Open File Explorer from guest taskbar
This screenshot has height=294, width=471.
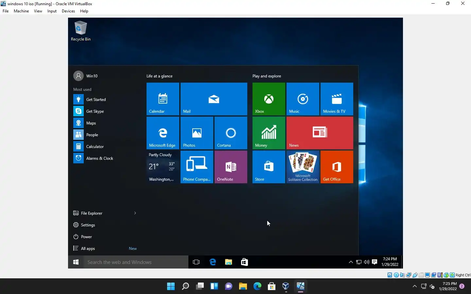click(x=228, y=262)
